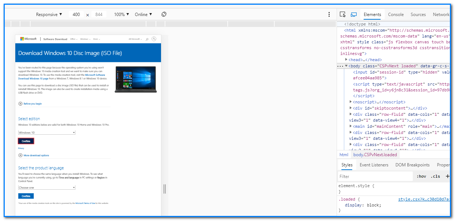Image resolution: width=455 pixels, height=221 pixels.
Task: Expand the skiptocontent div node
Action: point(350,108)
